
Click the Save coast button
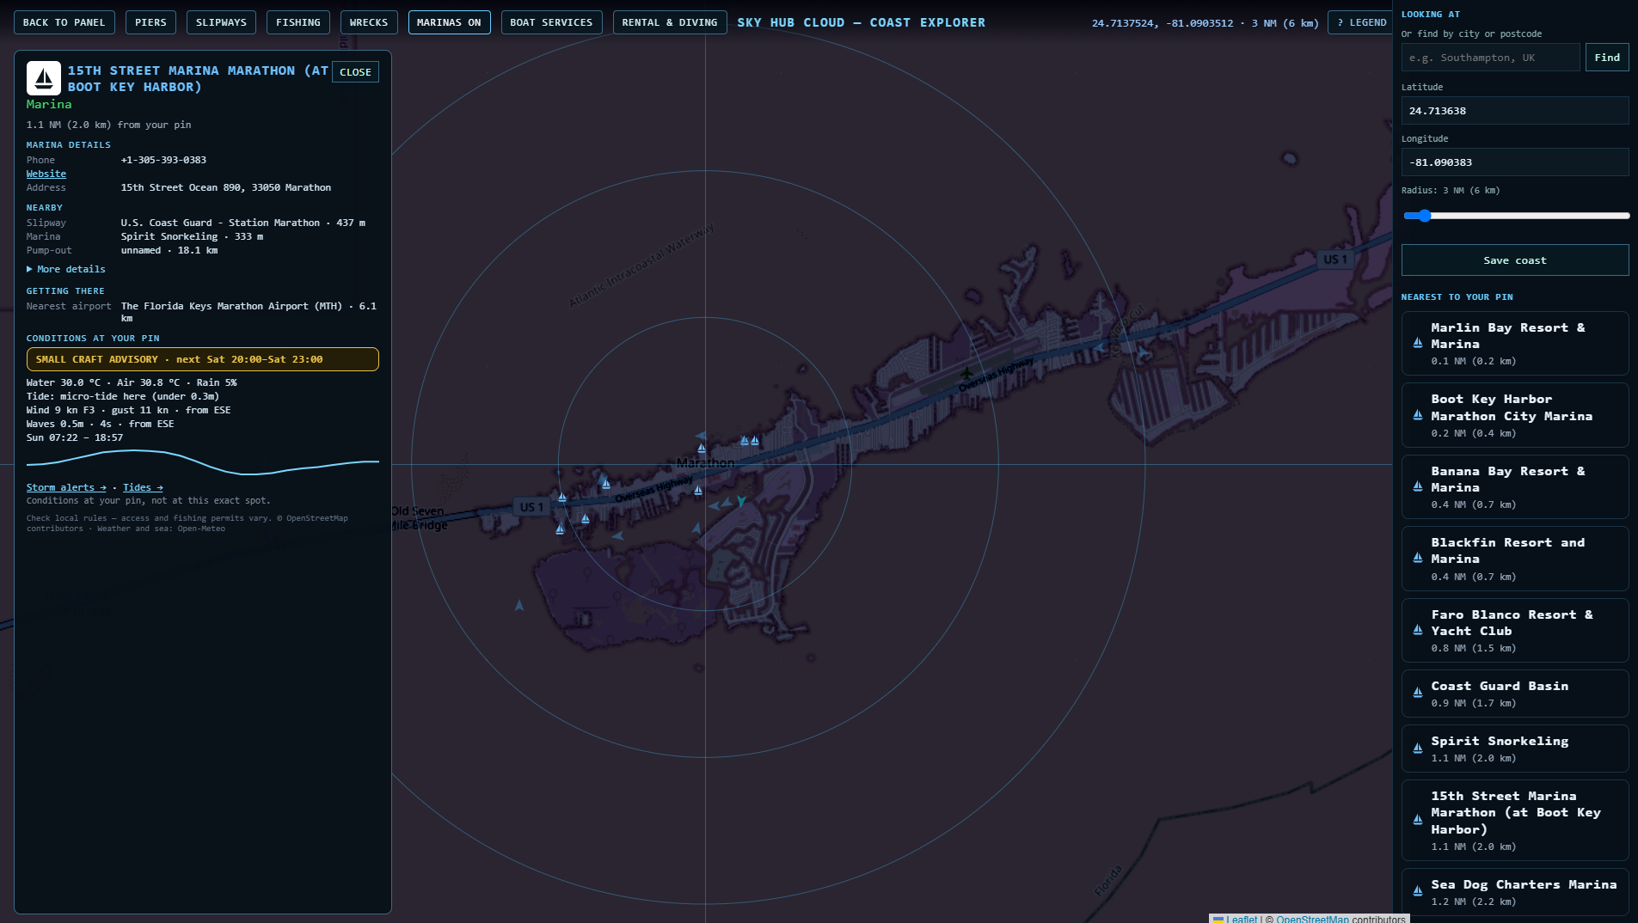(x=1515, y=260)
